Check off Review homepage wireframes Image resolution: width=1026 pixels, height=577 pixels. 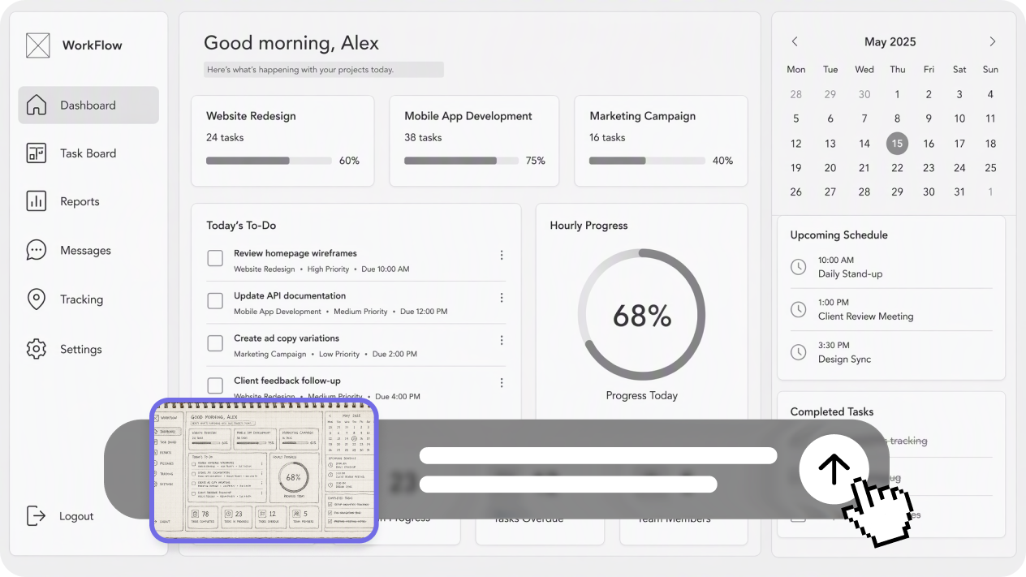[215, 258]
